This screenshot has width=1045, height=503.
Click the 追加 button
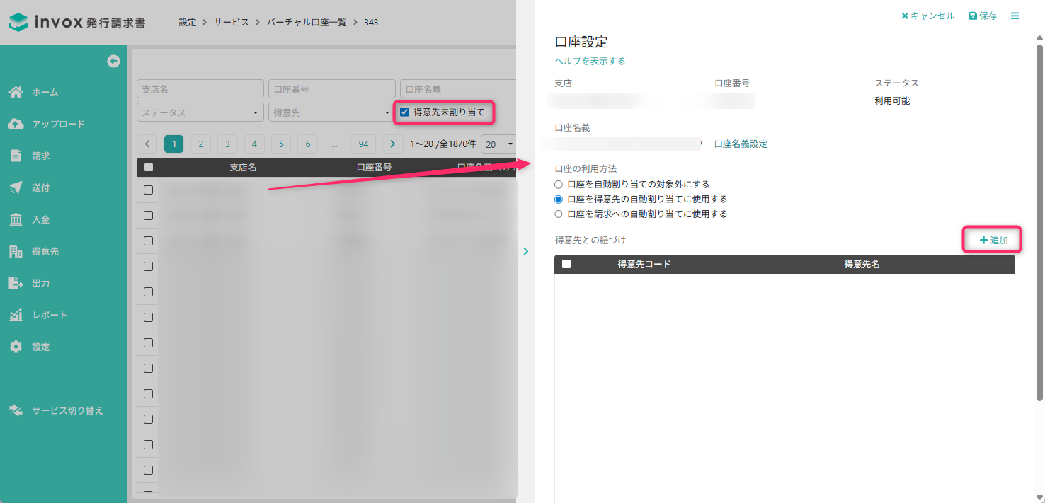993,240
